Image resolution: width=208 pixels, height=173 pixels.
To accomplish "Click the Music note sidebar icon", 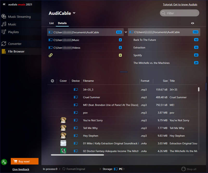I will tap(4, 24).
